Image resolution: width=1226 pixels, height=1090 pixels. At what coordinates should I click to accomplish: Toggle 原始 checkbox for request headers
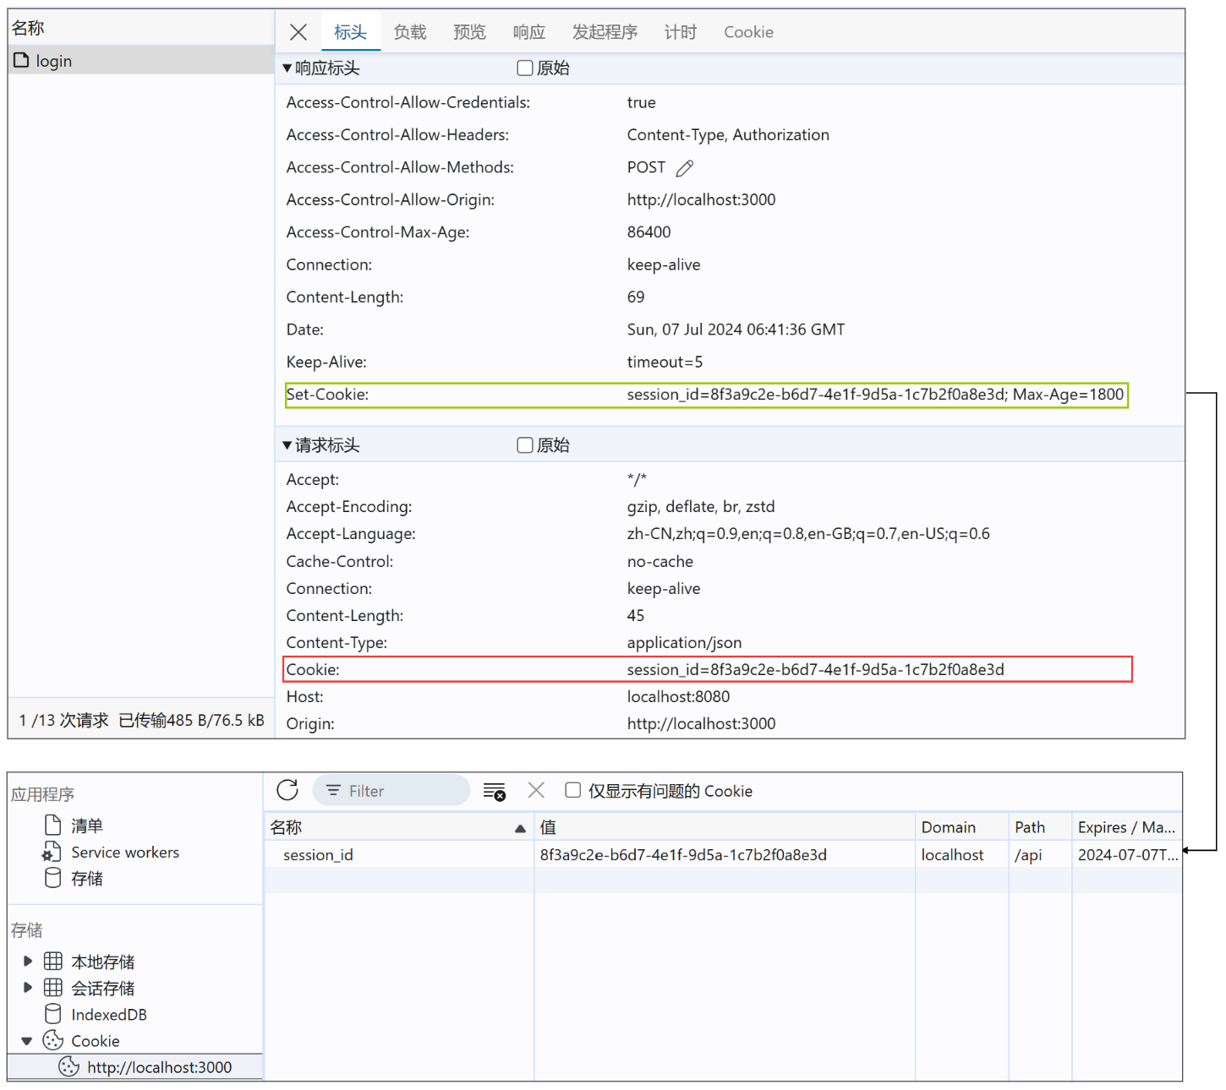pyautogui.click(x=525, y=445)
